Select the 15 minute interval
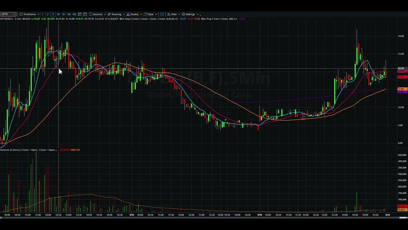 point(63,14)
